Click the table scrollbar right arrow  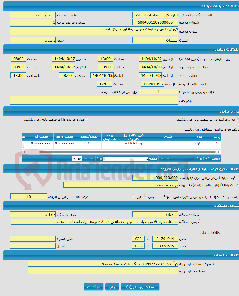(218, 152)
